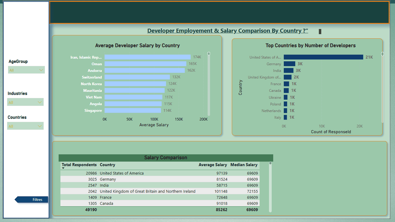The image size is (395, 222).
Task: Select the Switzerland 132K salary bar
Action: [137, 77]
